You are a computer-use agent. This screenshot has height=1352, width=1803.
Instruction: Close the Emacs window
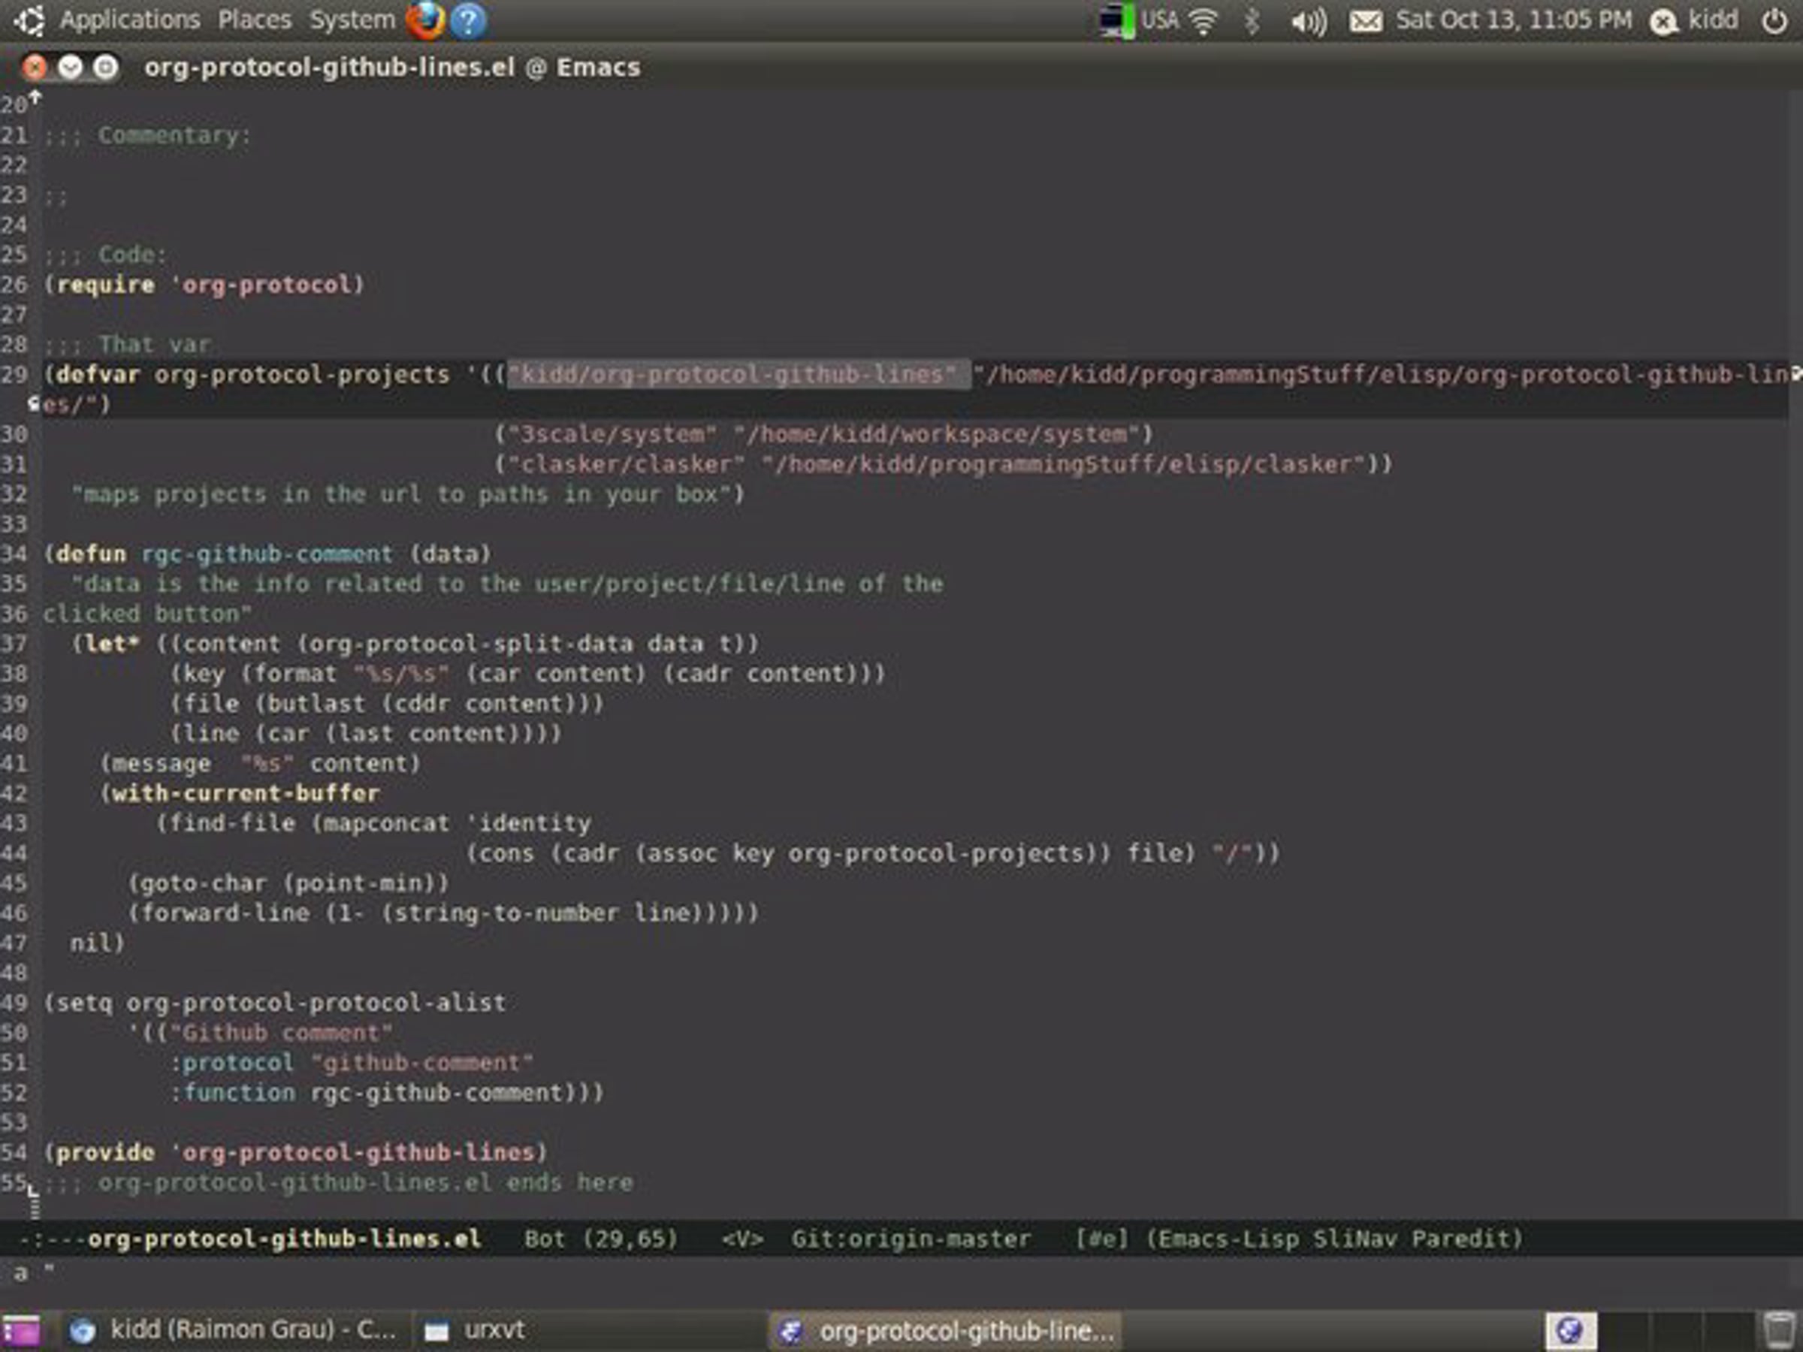(35, 67)
